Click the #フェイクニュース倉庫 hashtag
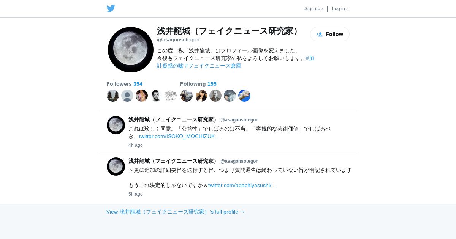The width and height of the screenshot is (456, 239). click(x=213, y=66)
